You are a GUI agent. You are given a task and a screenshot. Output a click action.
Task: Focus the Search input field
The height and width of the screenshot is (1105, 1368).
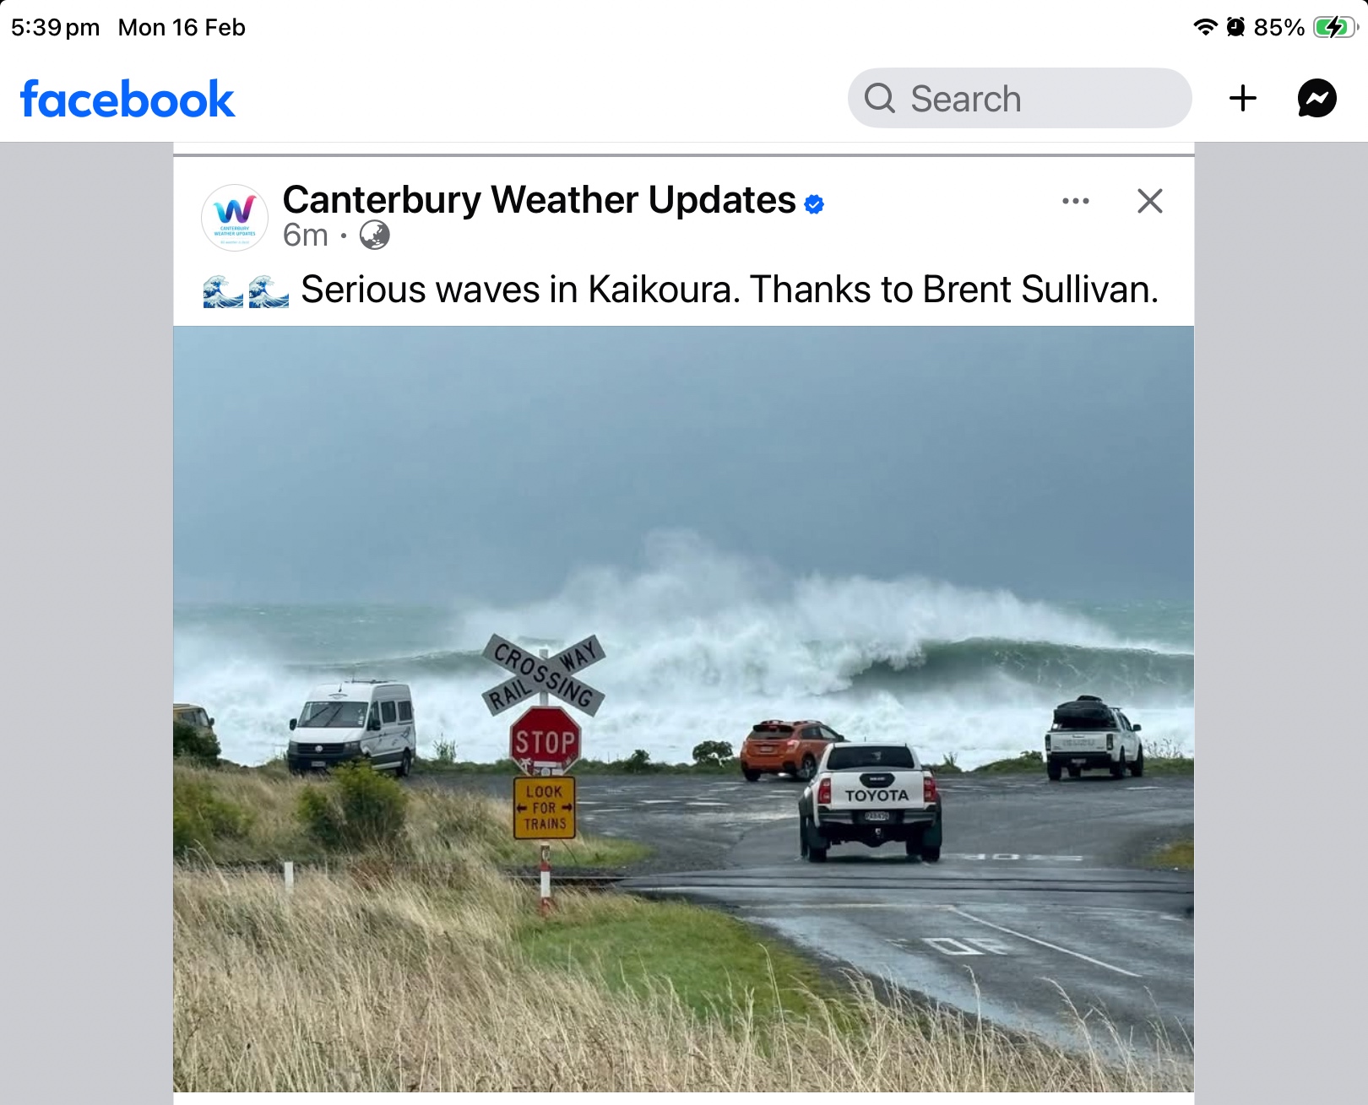1019,98
